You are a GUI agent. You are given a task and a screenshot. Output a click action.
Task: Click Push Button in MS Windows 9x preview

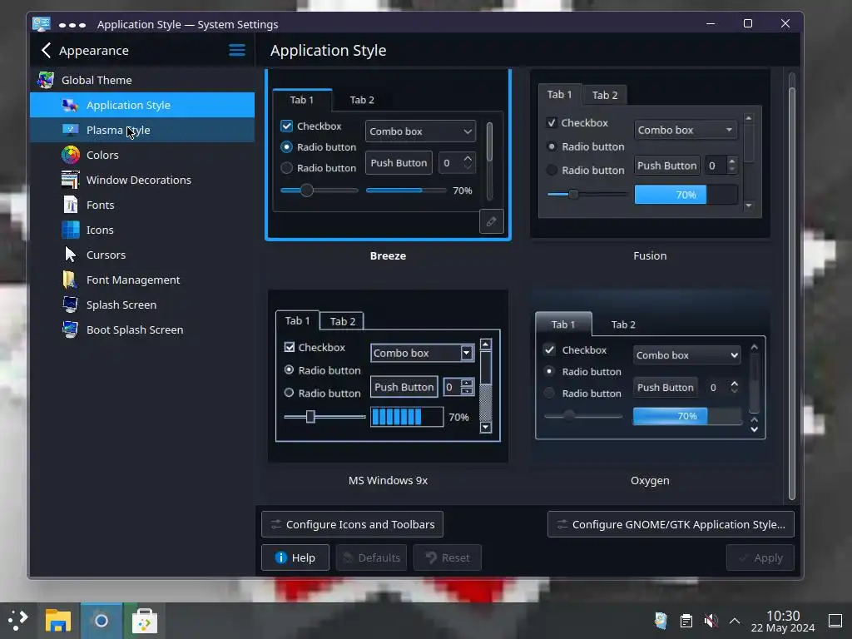pyautogui.click(x=404, y=387)
